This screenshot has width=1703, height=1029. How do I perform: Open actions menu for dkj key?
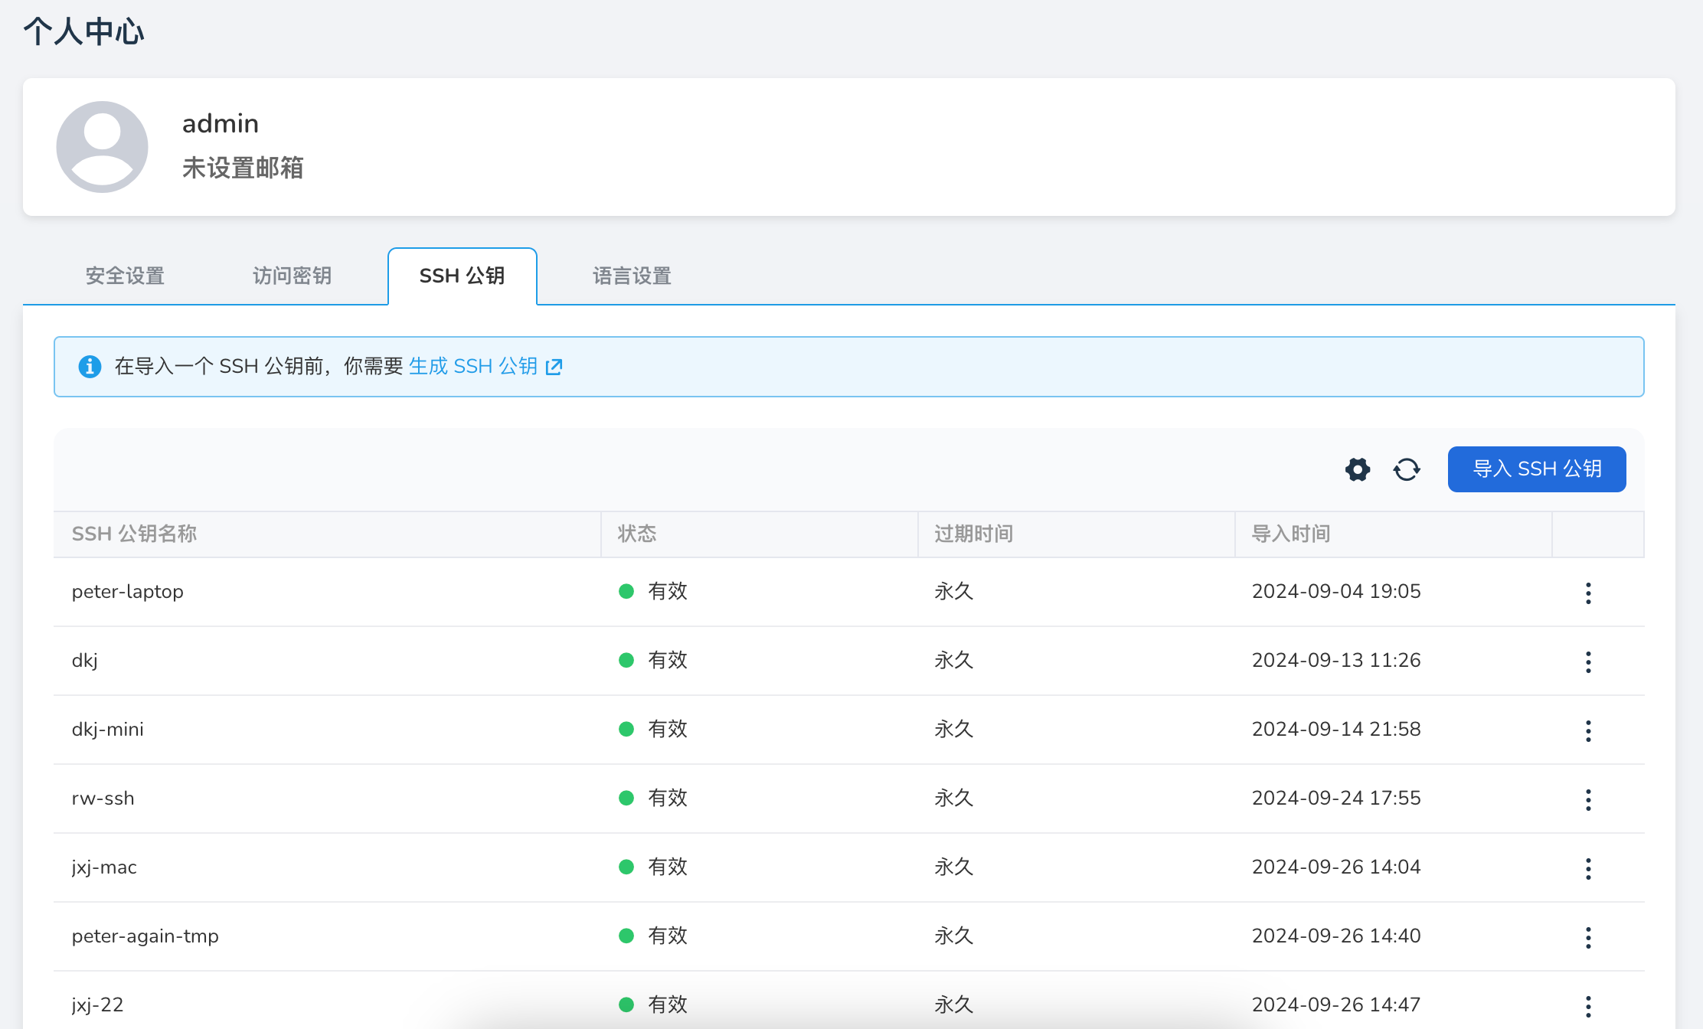tap(1588, 661)
